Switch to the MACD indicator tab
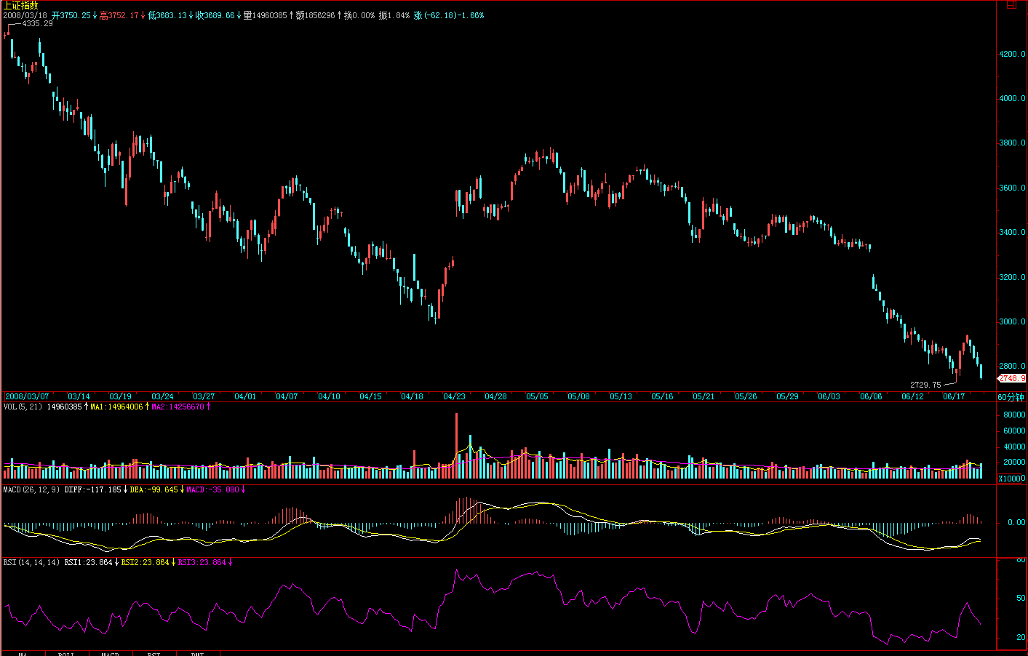 coord(110,653)
